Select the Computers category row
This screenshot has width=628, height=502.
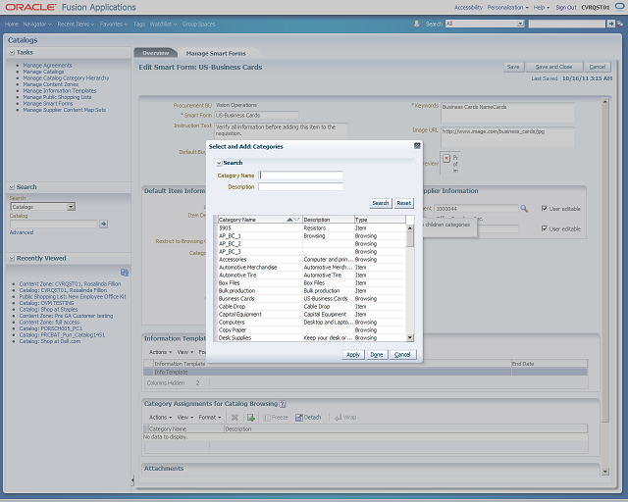(x=311, y=323)
